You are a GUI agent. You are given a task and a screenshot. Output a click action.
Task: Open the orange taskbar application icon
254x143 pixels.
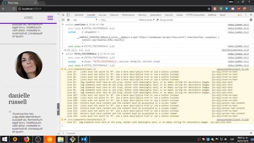tap(50, 139)
